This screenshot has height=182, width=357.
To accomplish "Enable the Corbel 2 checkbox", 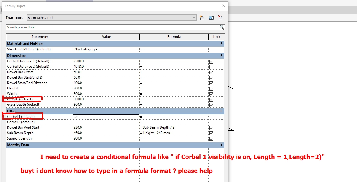I will pos(75,122).
